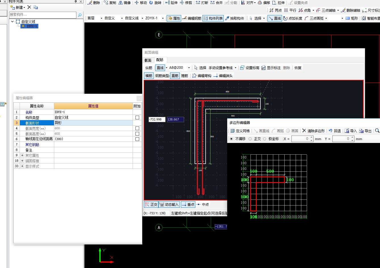Viewport: 380px width, 268px height.
Task: Click the 设置标高 icon in section editor
Action: click(x=250, y=68)
